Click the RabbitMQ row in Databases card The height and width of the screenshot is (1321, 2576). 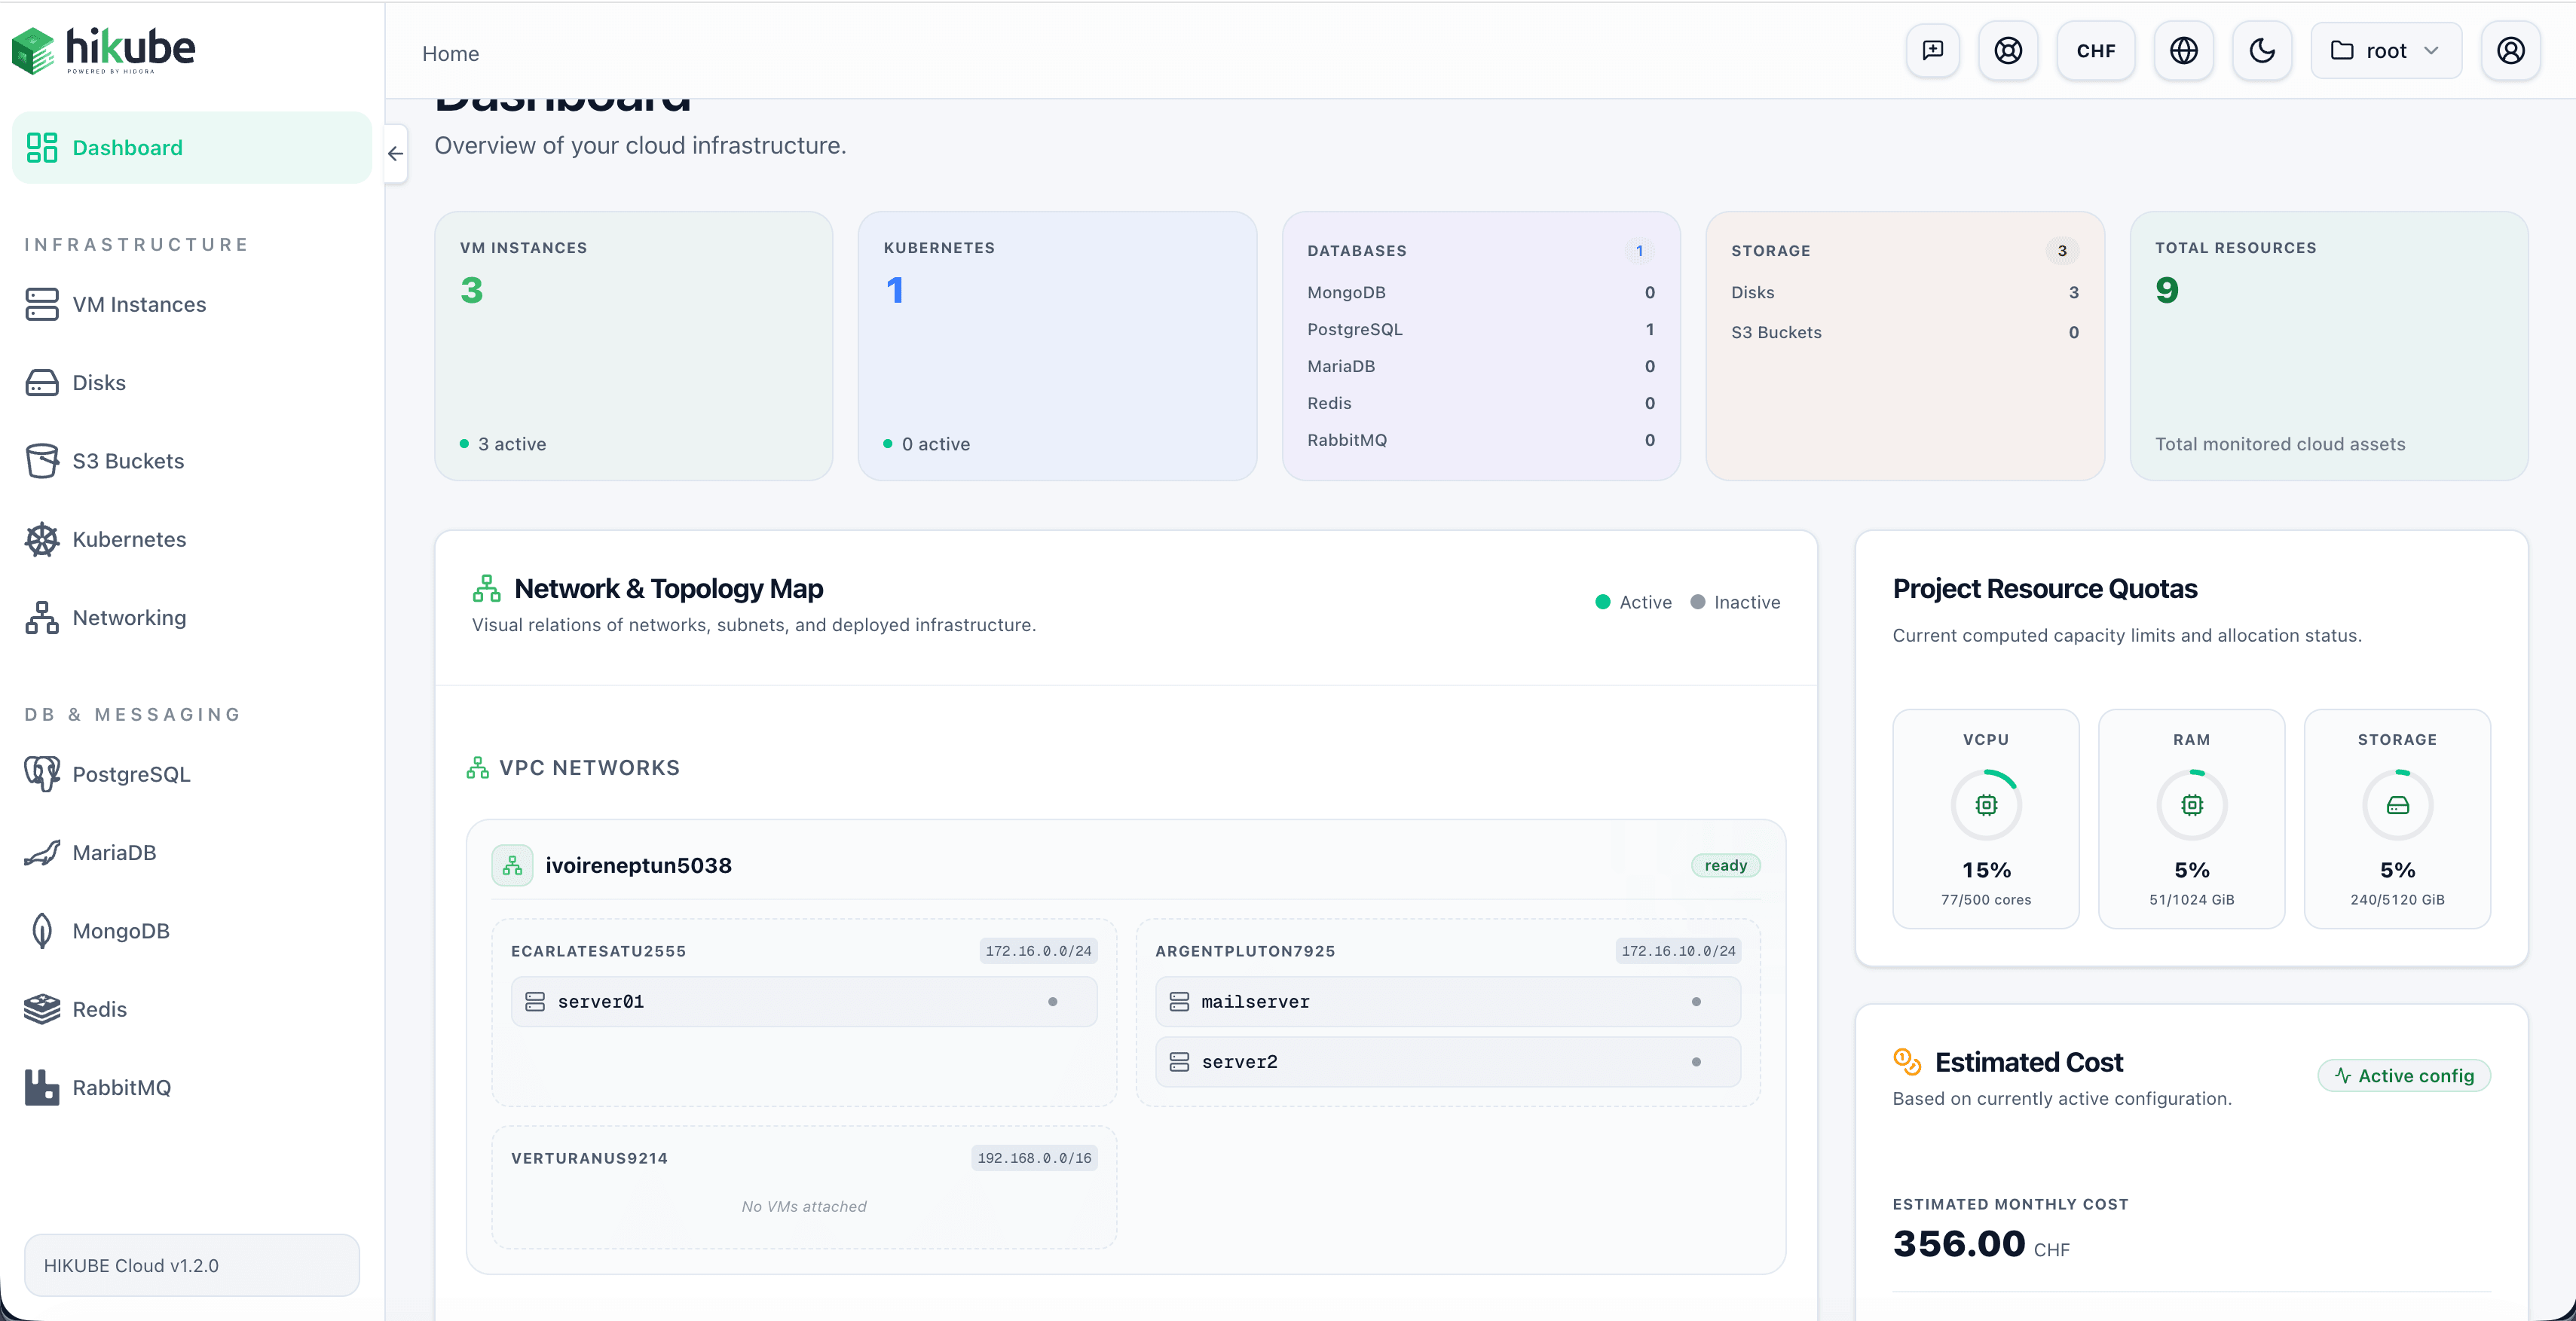(x=1481, y=440)
